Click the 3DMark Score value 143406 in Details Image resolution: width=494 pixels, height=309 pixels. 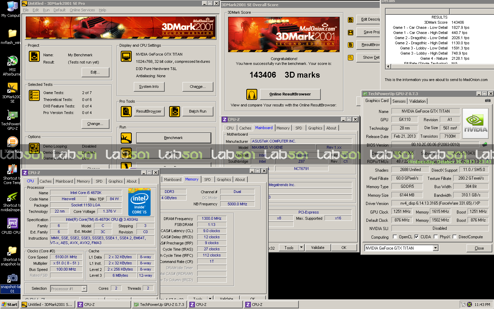(x=458, y=22)
